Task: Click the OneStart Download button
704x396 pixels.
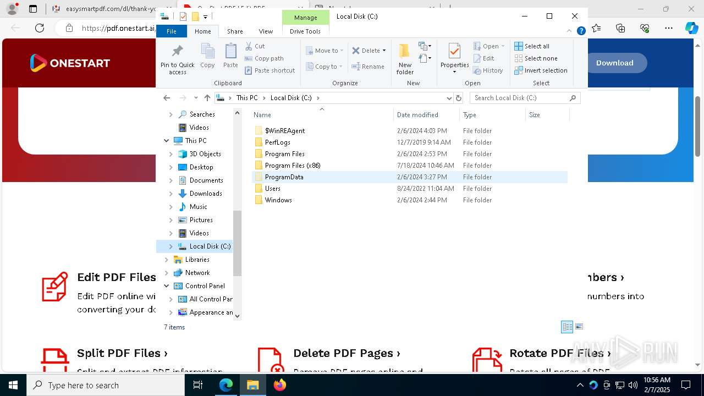Action: [x=614, y=63]
